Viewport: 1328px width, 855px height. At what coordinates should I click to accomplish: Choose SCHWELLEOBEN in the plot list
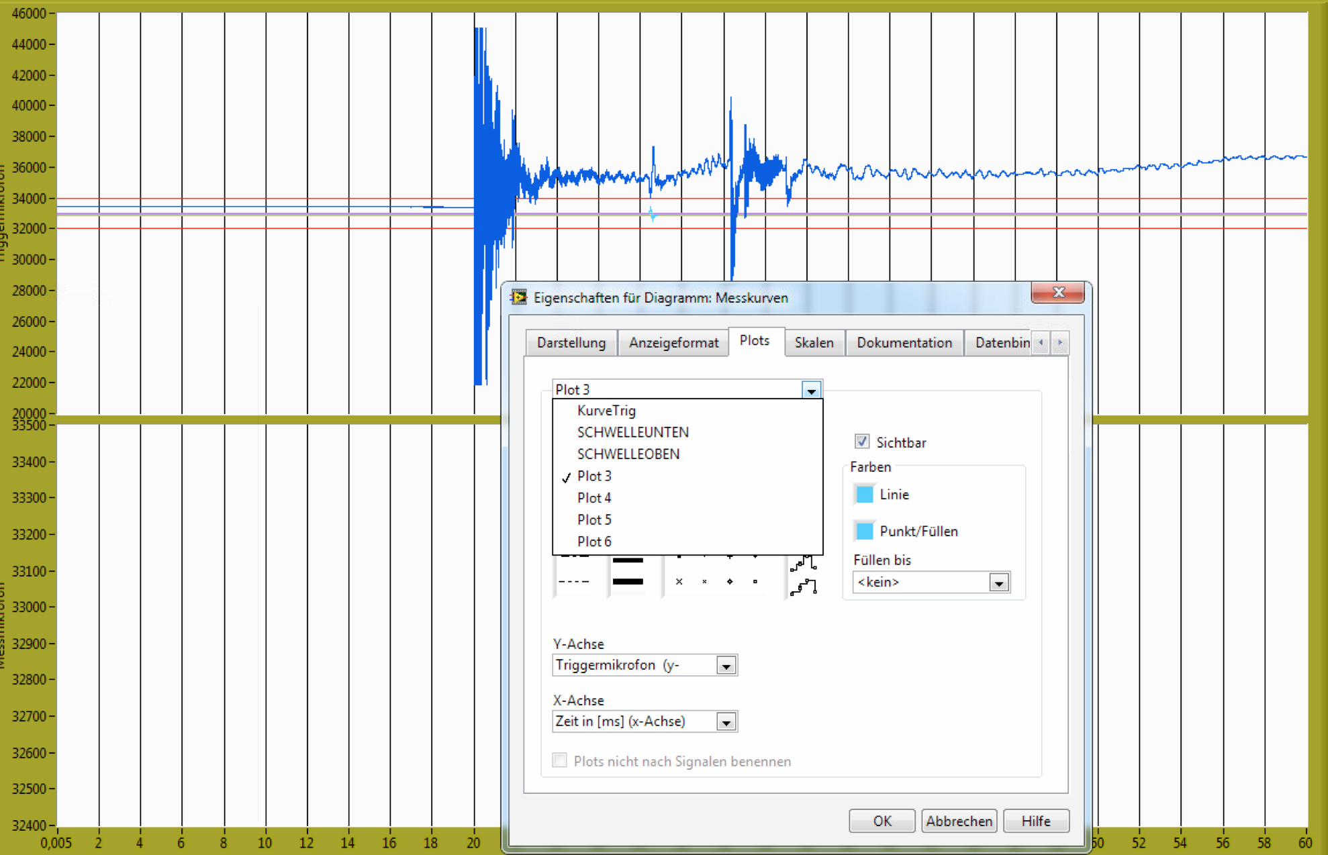(x=628, y=454)
